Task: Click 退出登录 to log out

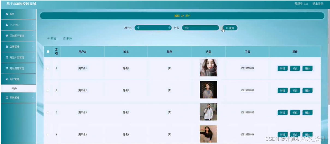Action: point(318,4)
